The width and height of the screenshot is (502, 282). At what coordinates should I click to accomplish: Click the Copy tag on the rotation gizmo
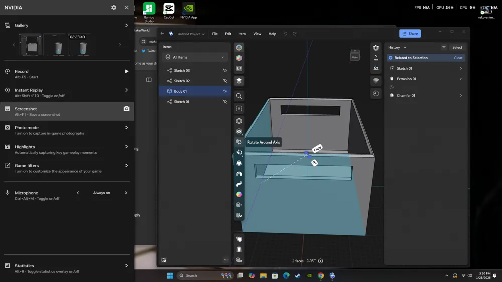click(x=317, y=148)
